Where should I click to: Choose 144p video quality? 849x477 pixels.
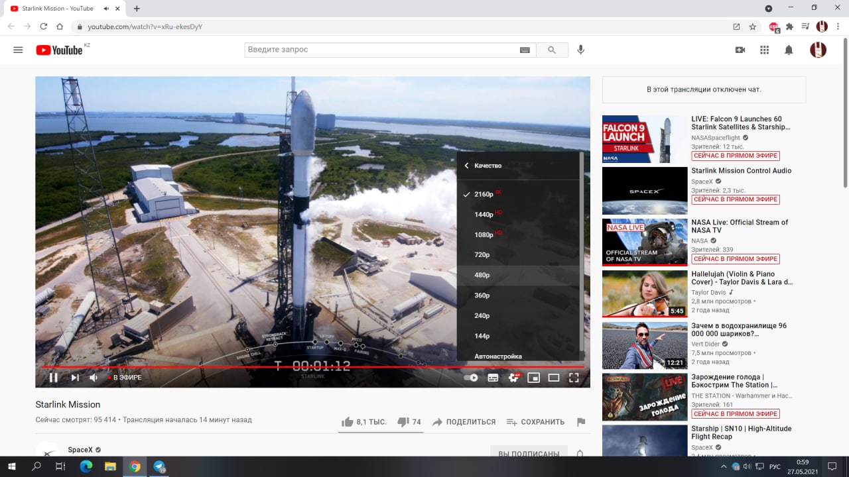pyautogui.click(x=518, y=336)
